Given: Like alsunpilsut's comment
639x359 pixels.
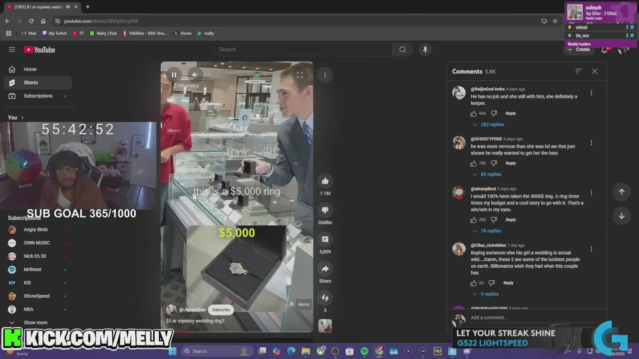Looking at the screenshot, I should (474, 220).
